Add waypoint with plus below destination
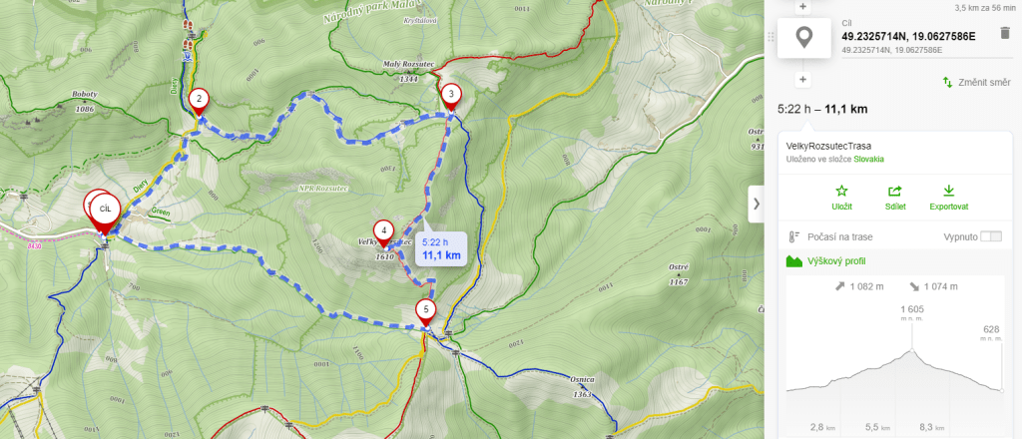1022x439 pixels. (x=803, y=80)
